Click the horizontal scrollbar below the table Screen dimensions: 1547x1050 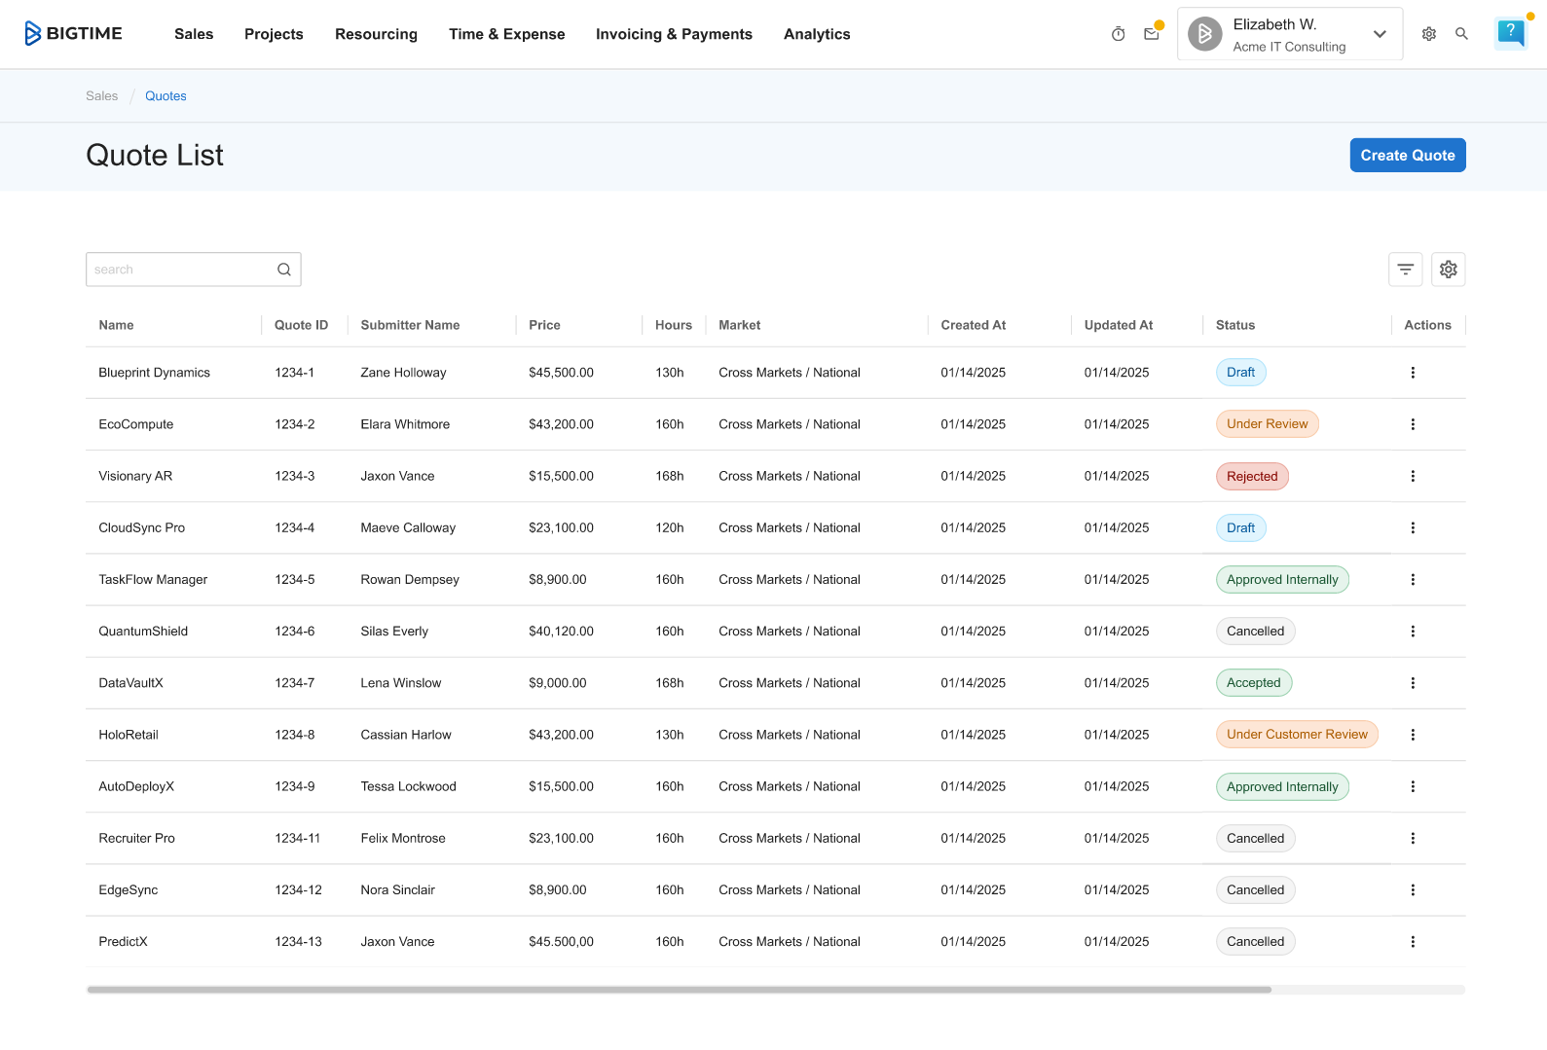point(679,990)
